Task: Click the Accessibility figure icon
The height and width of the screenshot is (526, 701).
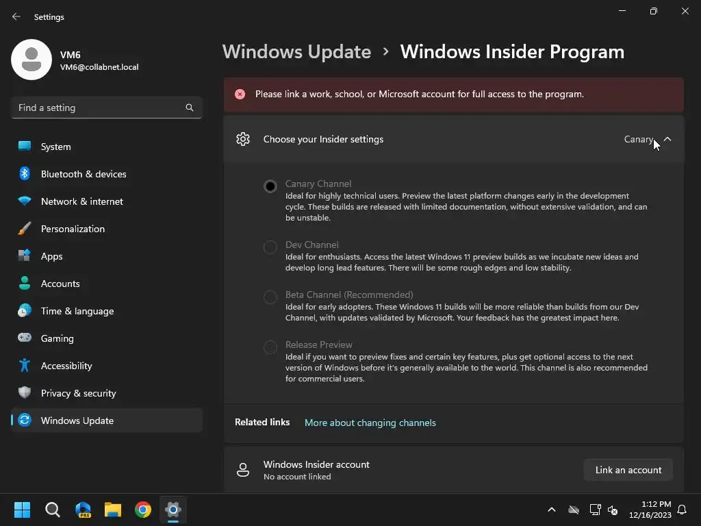Action: pyautogui.click(x=25, y=366)
